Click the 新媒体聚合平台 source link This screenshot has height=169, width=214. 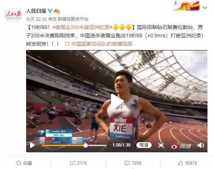click(73, 19)
